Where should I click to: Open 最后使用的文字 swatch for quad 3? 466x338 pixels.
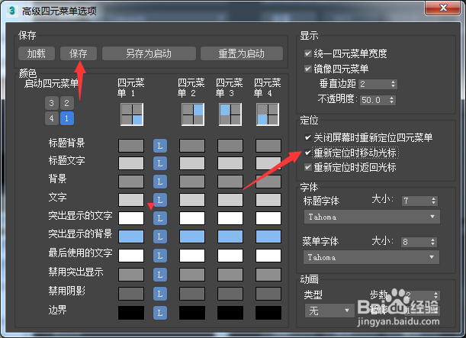[230, 256]
